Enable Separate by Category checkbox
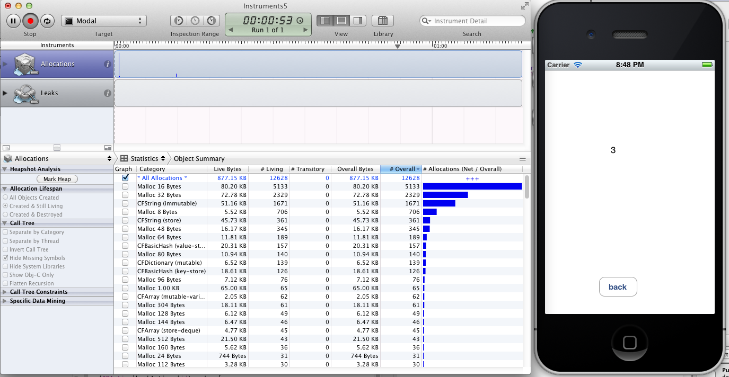The image size is (729, 377). coord(5,232)
